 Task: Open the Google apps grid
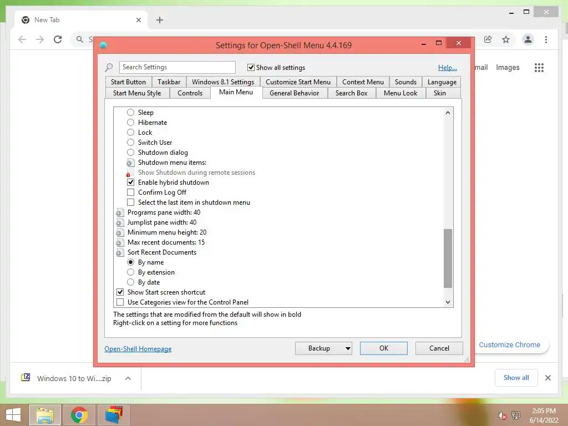(539, 67)
